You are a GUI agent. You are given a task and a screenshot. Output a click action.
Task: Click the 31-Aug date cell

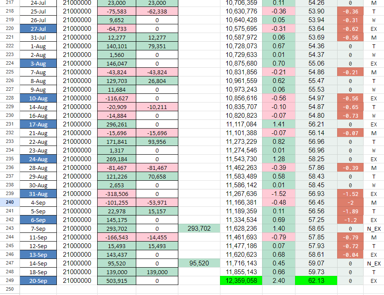point(38,194)
